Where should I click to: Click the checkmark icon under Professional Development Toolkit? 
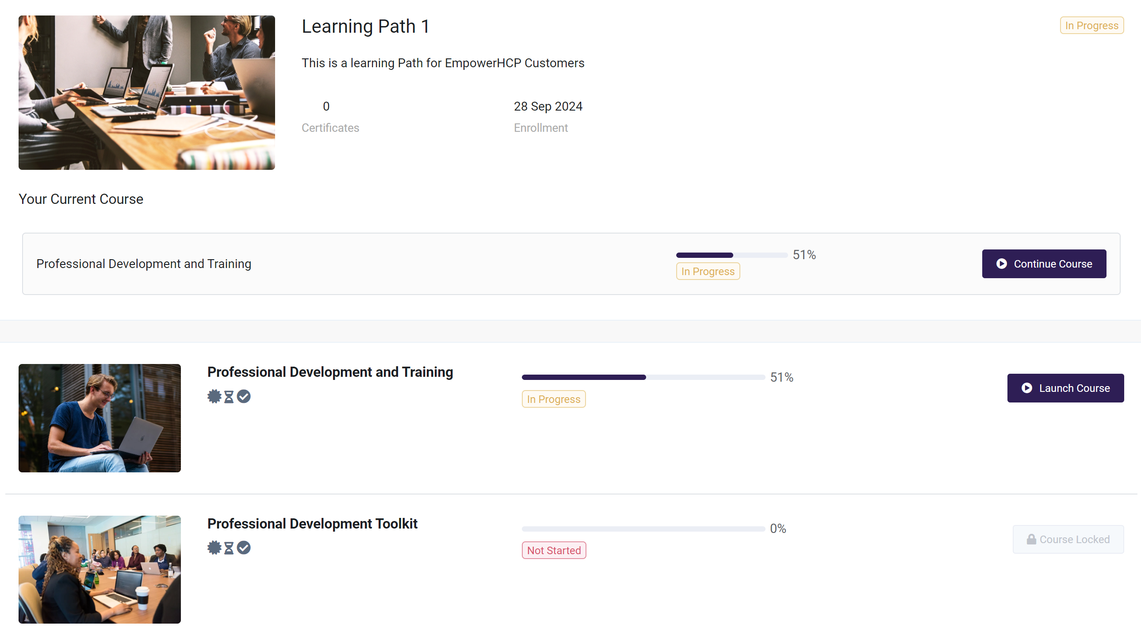(244, 548)
